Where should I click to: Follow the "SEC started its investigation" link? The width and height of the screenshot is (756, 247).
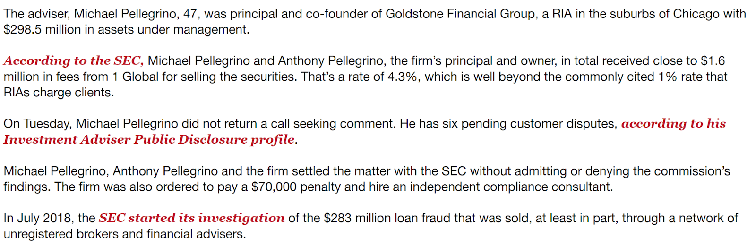click(191, 218)
